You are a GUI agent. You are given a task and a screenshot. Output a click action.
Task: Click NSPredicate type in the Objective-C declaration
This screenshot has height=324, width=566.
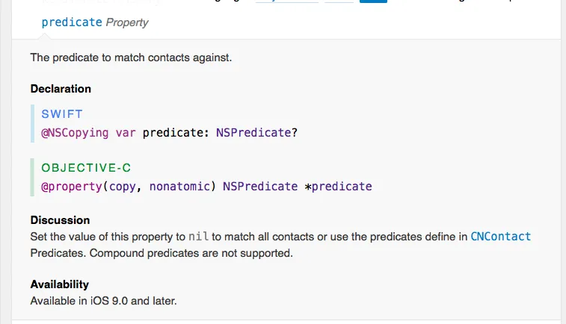pyautogui.click(x=260, y=186)
